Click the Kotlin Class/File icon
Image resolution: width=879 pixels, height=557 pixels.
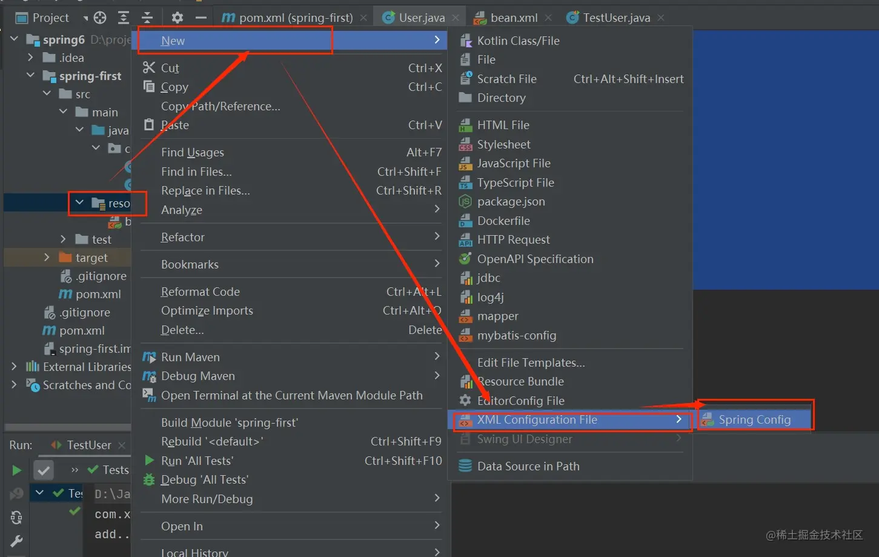[x=465, y=41]
